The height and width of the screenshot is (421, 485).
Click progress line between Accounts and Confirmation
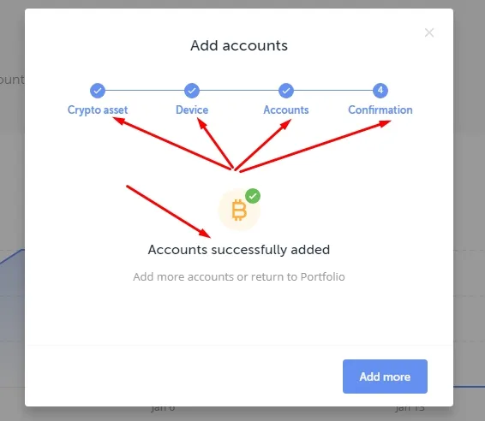point(333,91)
